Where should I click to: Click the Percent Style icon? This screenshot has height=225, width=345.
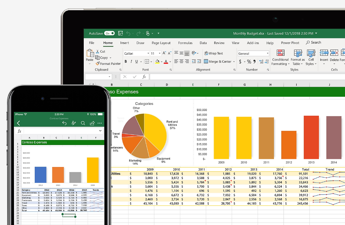tap(249, 62)
